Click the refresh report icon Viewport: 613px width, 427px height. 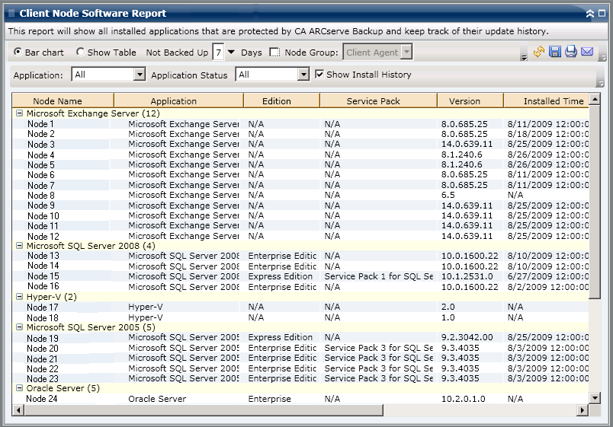coord(539,53)
